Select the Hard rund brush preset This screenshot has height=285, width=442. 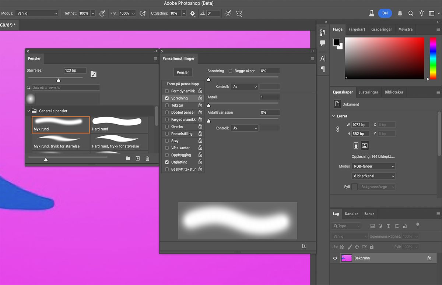pyautogui.click(x=119, y=124)
